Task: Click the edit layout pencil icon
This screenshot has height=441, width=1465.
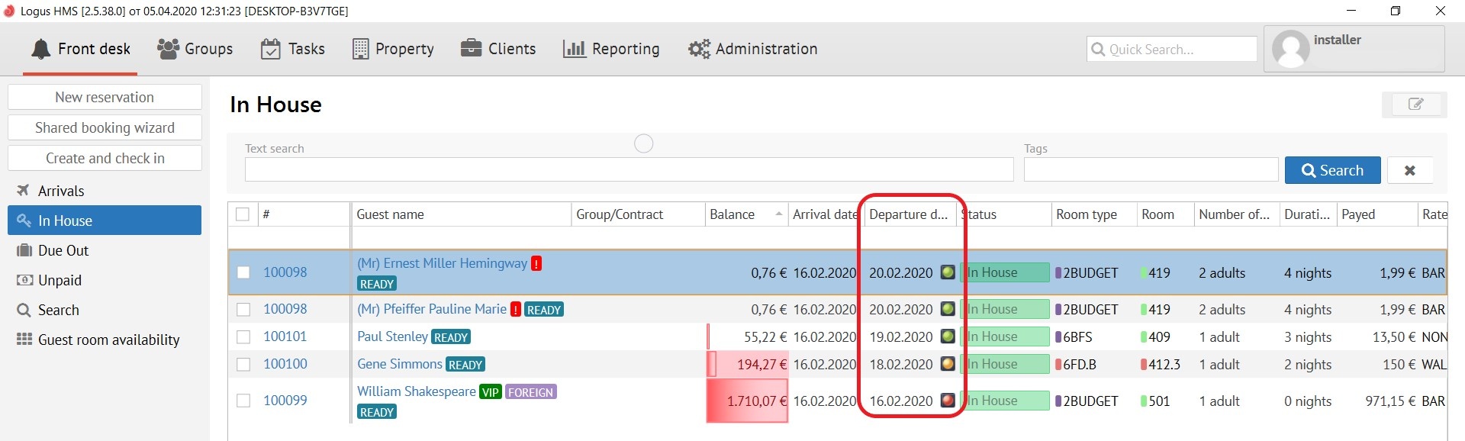Action: (1415, 105)
